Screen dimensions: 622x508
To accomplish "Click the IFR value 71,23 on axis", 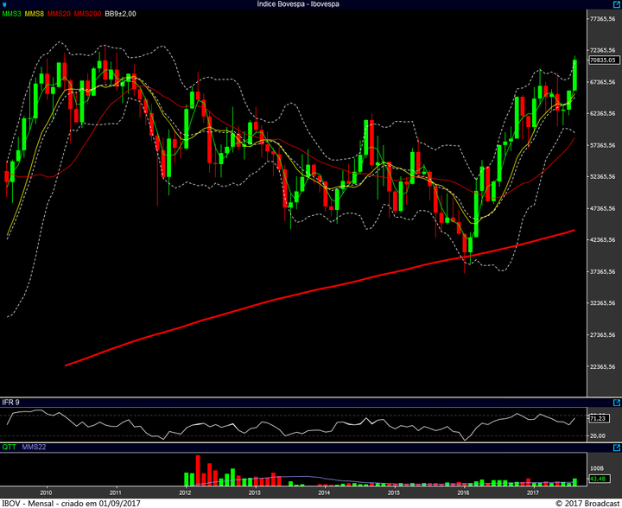I will [596, 418].
